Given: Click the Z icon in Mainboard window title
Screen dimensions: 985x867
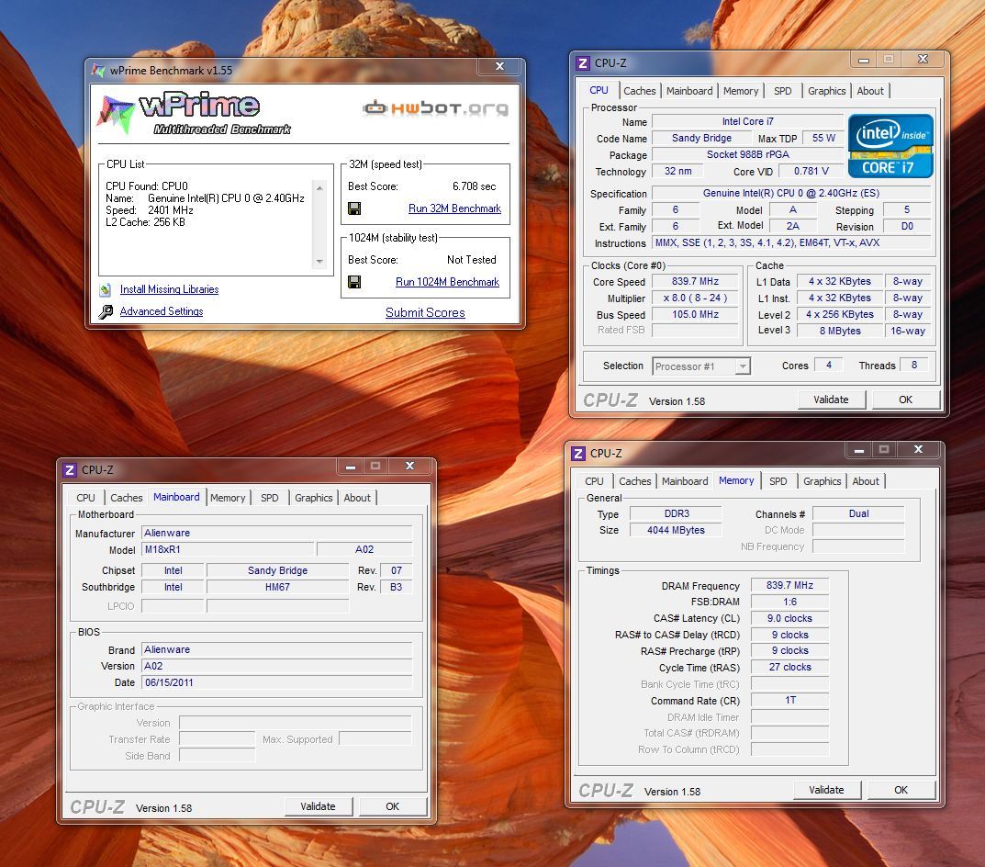Looking at the screenshot, I should pyautogui.click(x=70, y=469).
